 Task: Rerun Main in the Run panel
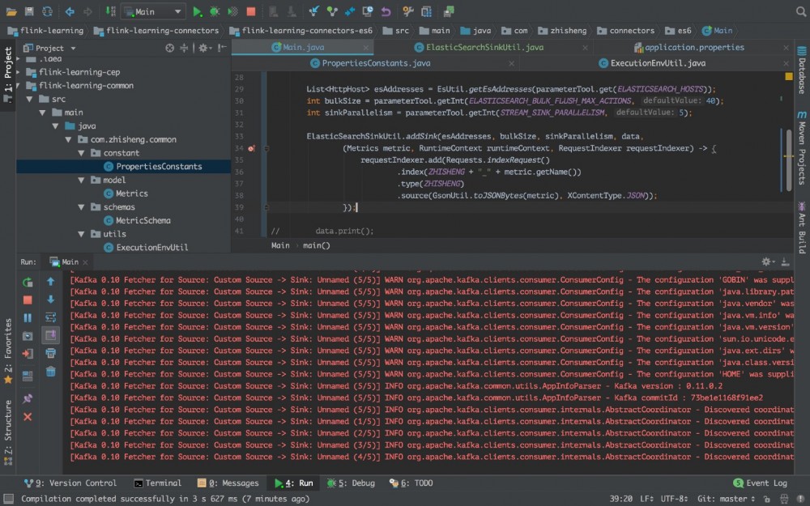[x=28, y=283]
